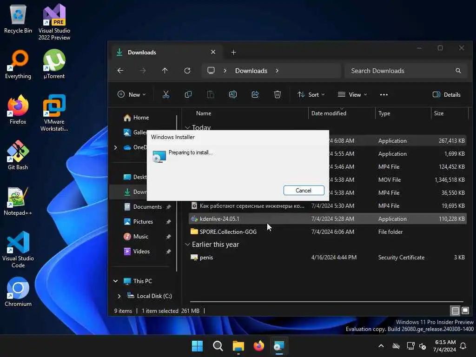Click the Type column header
Image resolution: width=476 pixels, height=357 pixels.
click(x=384, y=113)
